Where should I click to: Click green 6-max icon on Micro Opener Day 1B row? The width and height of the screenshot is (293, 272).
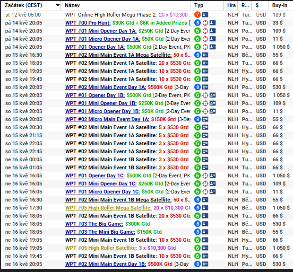[x=198, y=111]
